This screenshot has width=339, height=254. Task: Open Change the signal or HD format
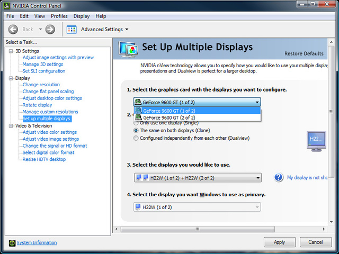(55, 146)
